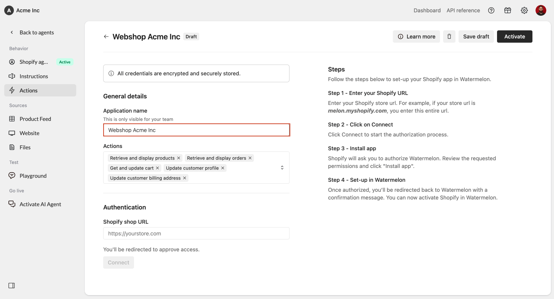Open the gift icon in top bar
This screenshot has width=554, height=299.
click(x=508, y=10)
